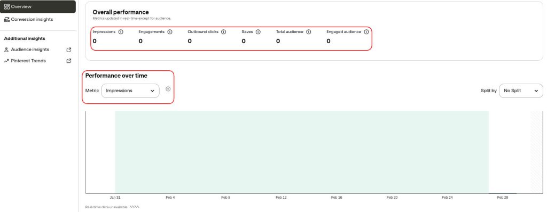Viewport: 547px width, 212px height.
Task: Click the green shaded chart area
Action: 302,152
